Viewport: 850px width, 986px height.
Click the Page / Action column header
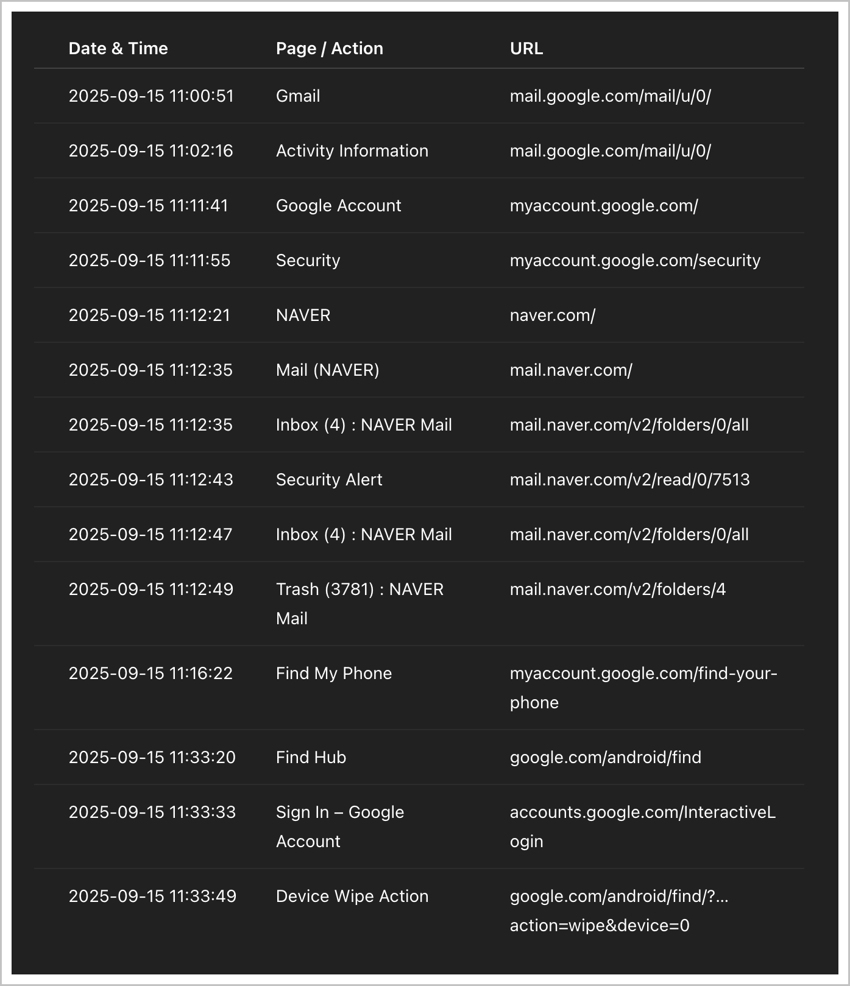(329, 49)
